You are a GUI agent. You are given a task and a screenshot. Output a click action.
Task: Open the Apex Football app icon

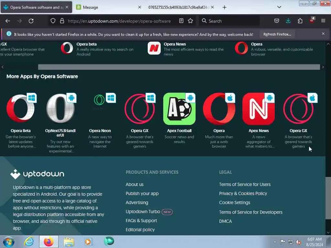tap(179, 109)
